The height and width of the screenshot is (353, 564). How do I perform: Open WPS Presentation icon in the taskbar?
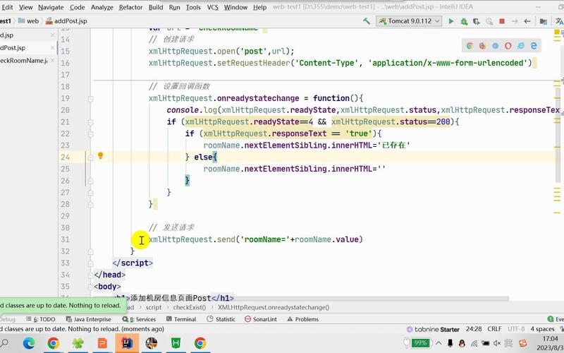click(x=102, y=343)
